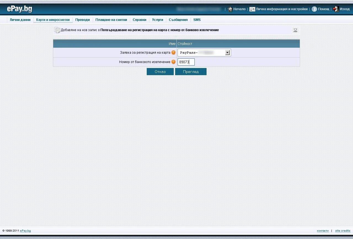Open the контакти footer link

pyautogui.click(x=323, y=231)
